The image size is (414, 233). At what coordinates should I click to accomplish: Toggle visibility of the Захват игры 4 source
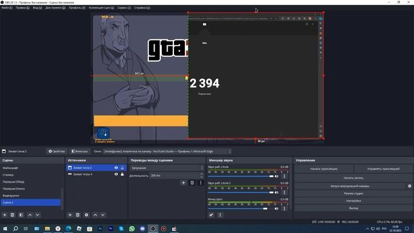click(116, 174)
